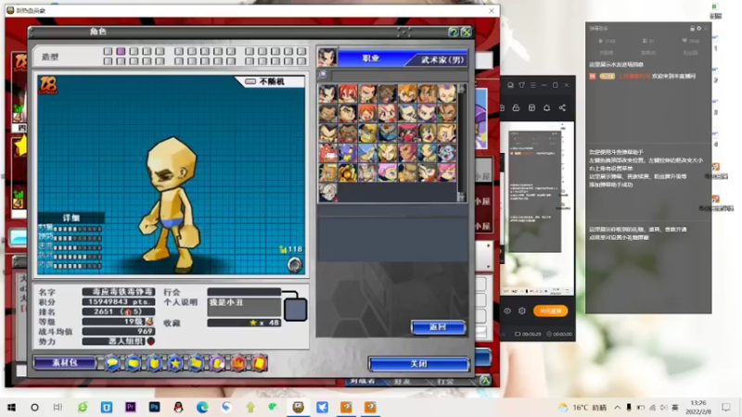Click the guild emblem square beside 行会
The width and height of the screenshot is (742, 417).
pos(295,310)
